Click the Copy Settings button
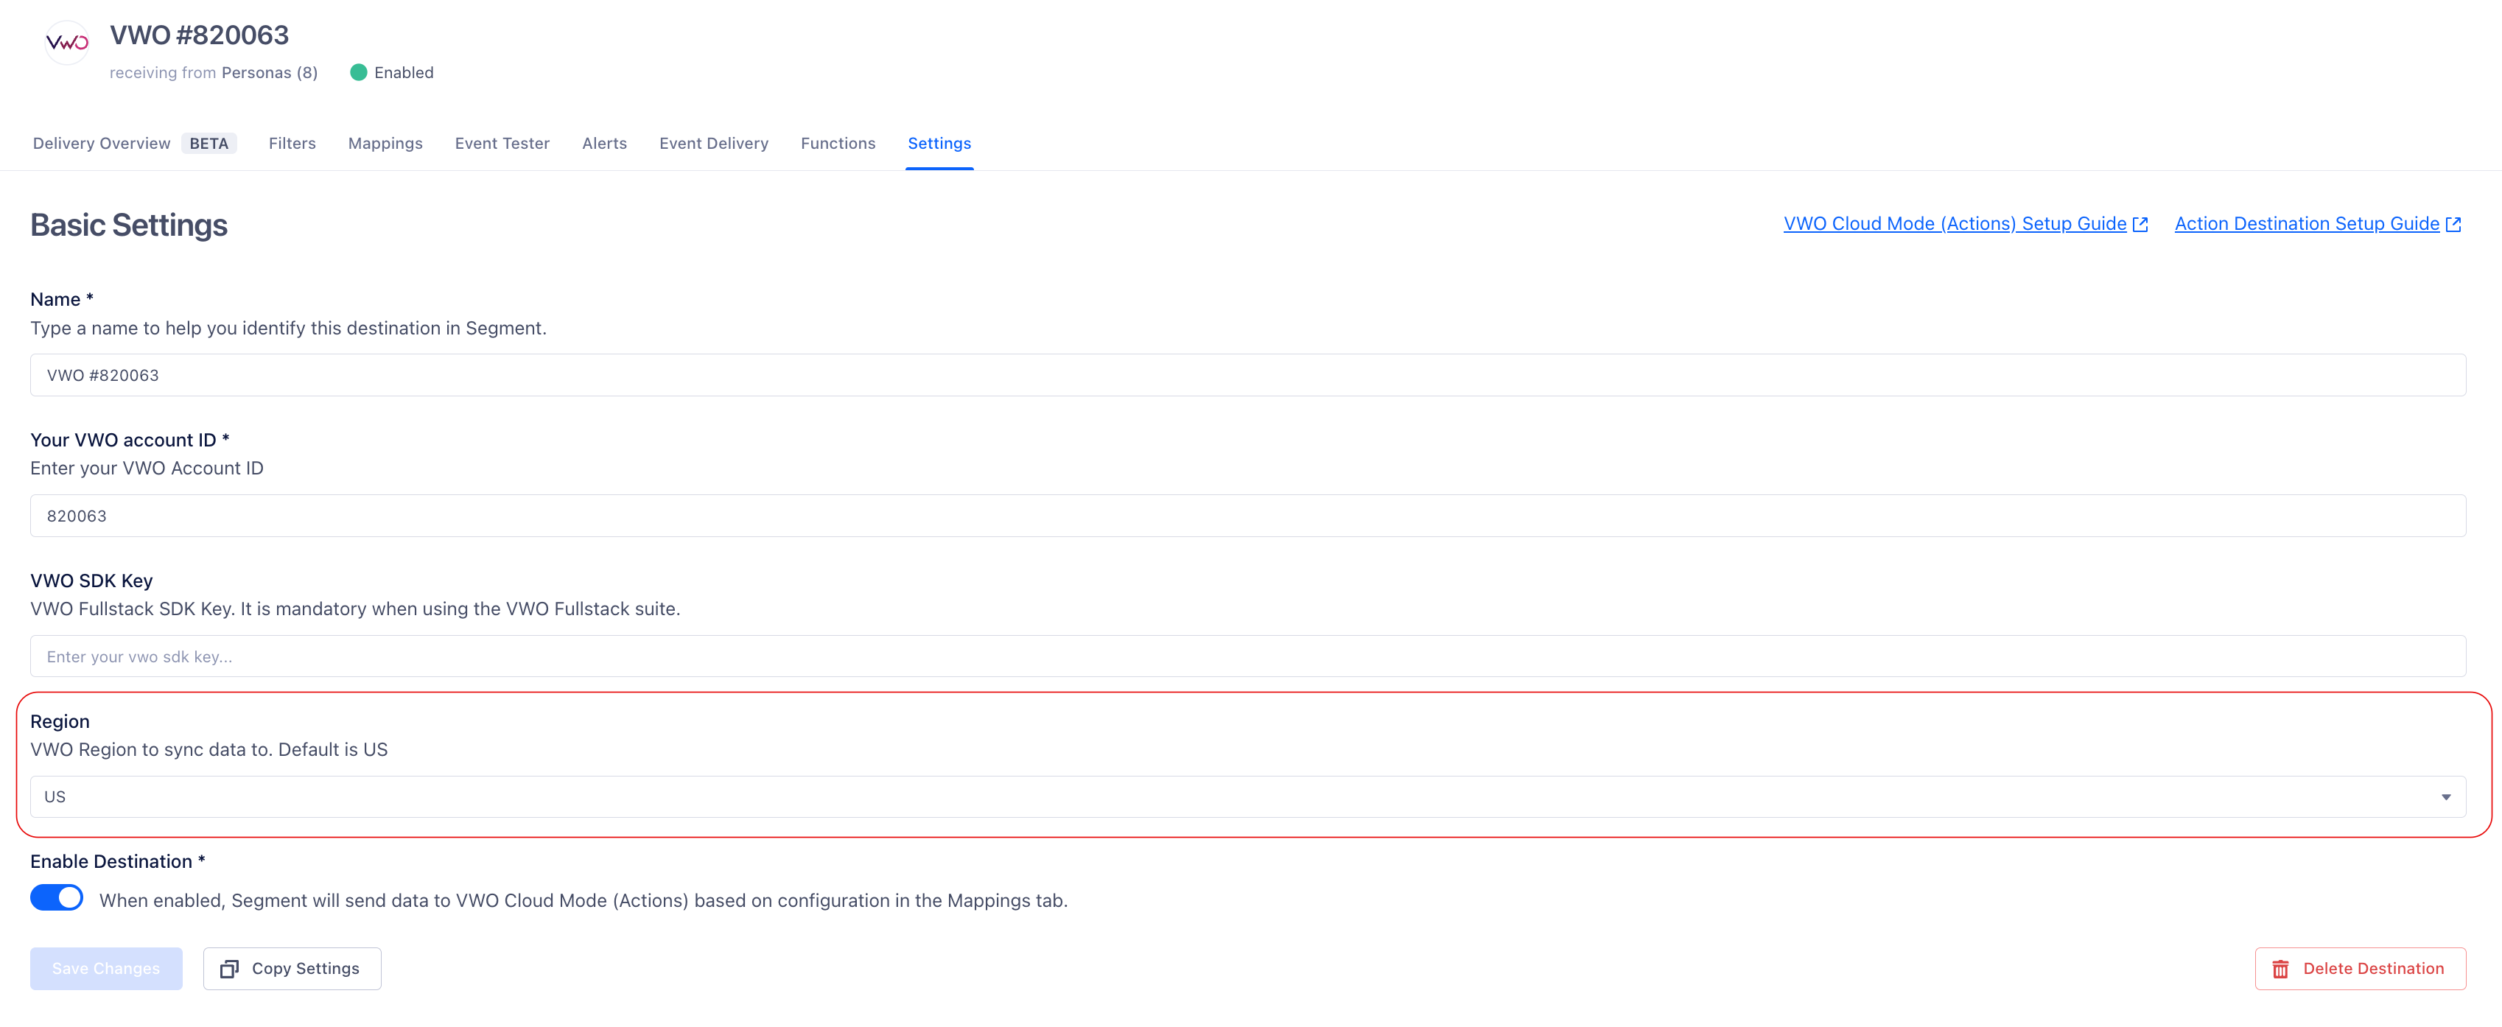Screen dimensions: 2502x1027 pyautogui.click(x=292, y=969)
